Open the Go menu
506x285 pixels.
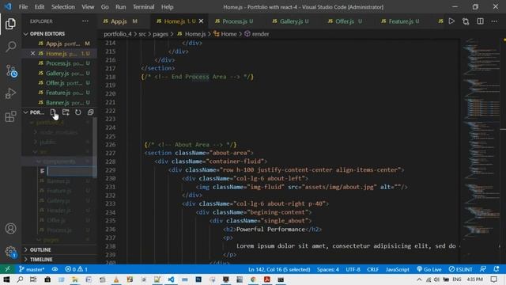click(x=104, y=7)
